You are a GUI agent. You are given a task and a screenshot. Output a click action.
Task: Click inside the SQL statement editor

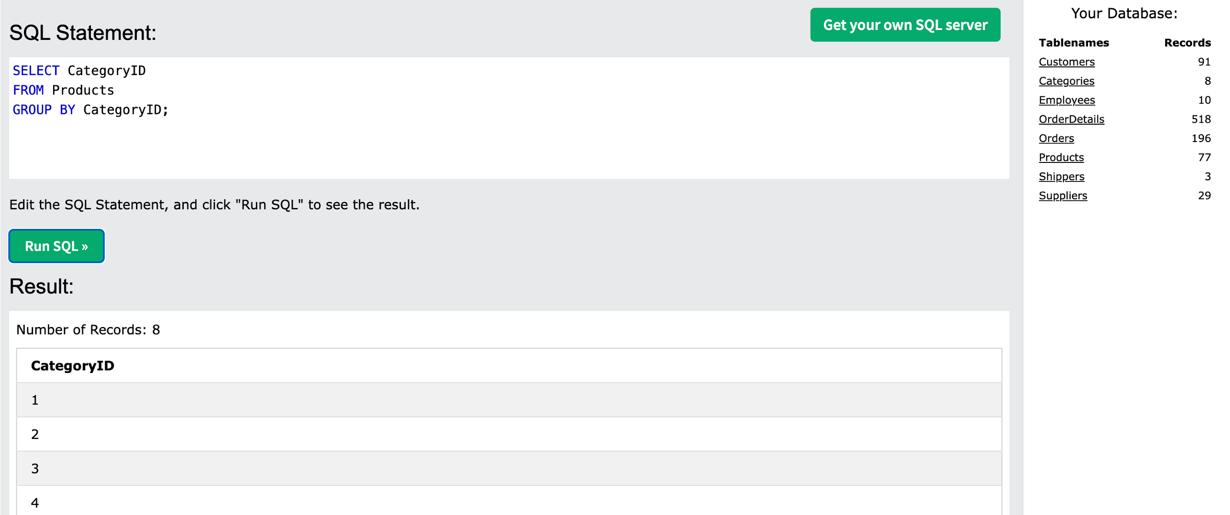(509, 143)
